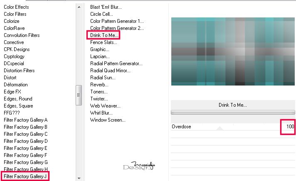The image size is (296, 181).
Task: Select Filter Factory Gallery D
Action: [x=25, y=141]
